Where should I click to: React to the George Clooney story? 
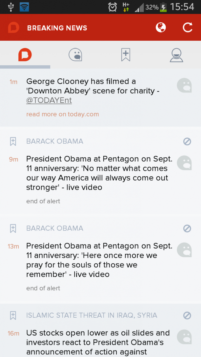pyautogui.click(x=184, y=85)
